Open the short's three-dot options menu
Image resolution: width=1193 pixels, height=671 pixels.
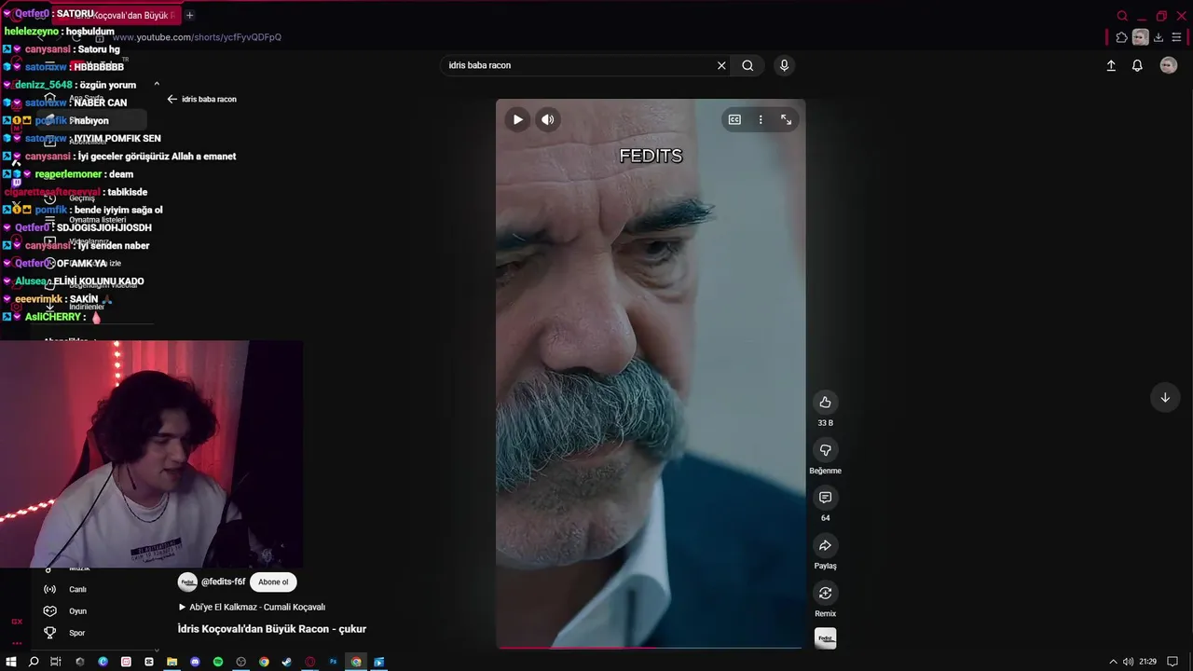click(761, 119)
